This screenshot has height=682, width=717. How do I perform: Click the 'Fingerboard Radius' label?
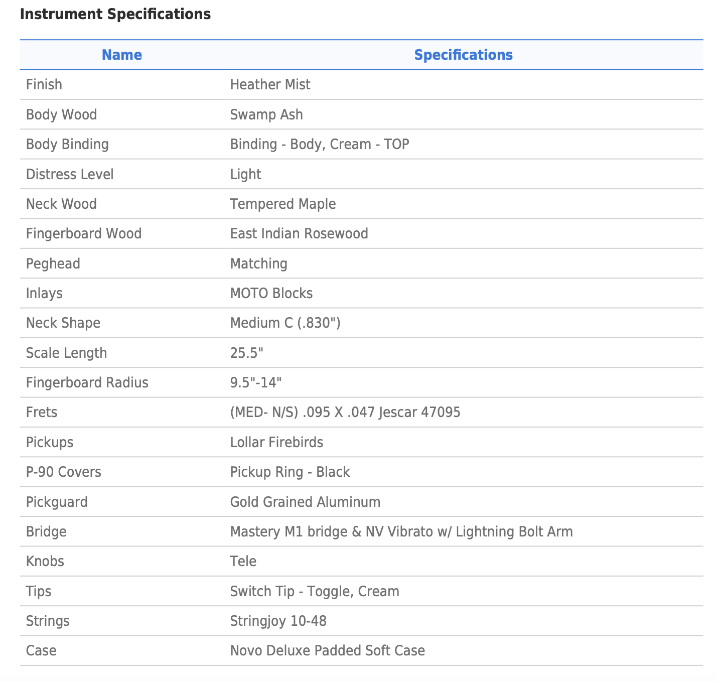87,382
